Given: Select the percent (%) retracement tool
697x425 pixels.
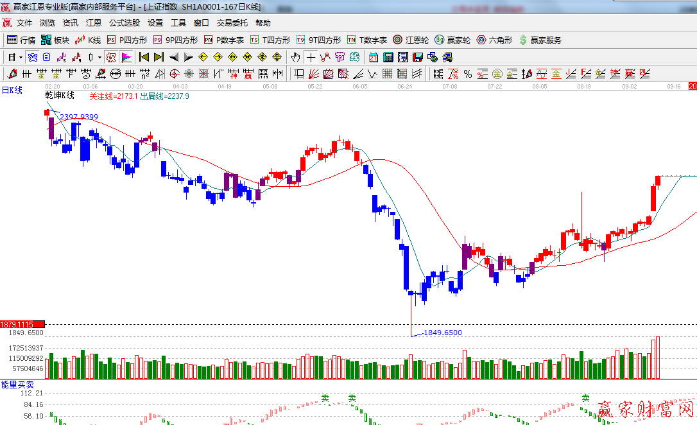Looking at the screenshot, I should coord(468,74).
